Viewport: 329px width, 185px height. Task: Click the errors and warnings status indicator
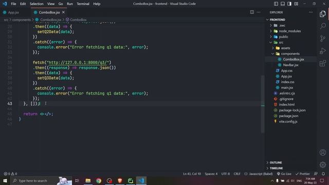coord(10,174)
